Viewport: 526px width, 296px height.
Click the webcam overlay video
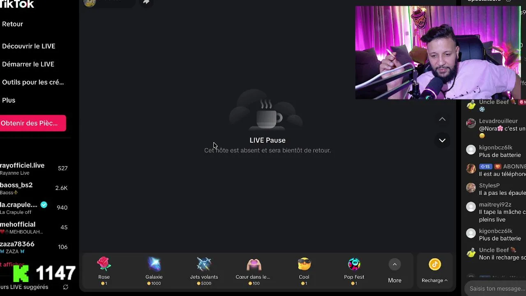coord(438,53)
